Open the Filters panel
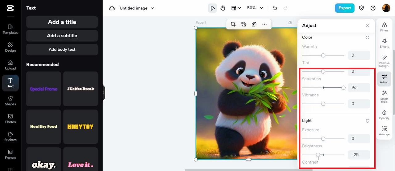The height and width of the screenshot is (171, 395). 384,27
